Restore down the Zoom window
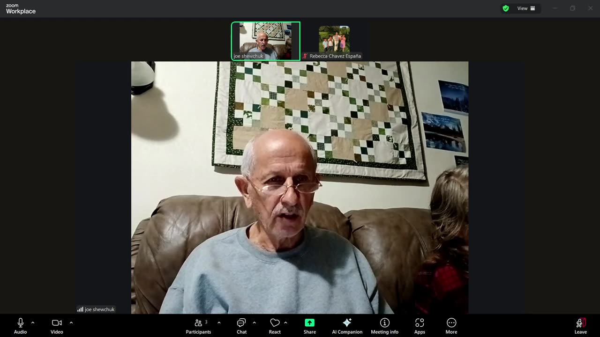Screen dimensions: 600x337 click(572, 8)
